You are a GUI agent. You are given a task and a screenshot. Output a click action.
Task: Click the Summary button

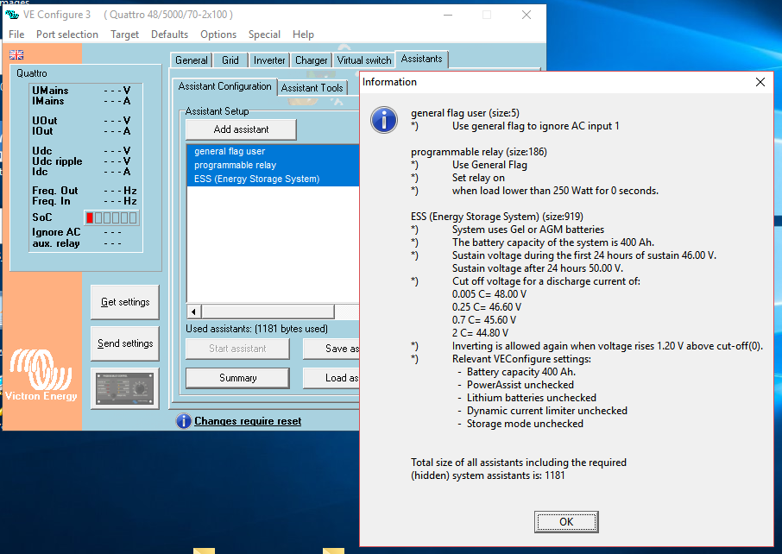pos(237,378)
